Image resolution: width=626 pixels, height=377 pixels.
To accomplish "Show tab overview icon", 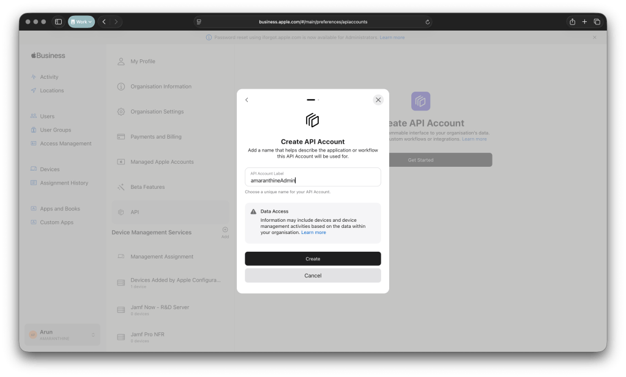I will click(x=597, y=22).
